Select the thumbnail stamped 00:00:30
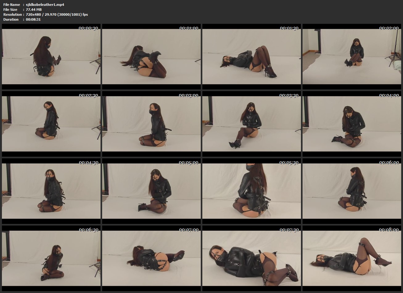Viewport: 403px width, 293px height. point(51,57)
